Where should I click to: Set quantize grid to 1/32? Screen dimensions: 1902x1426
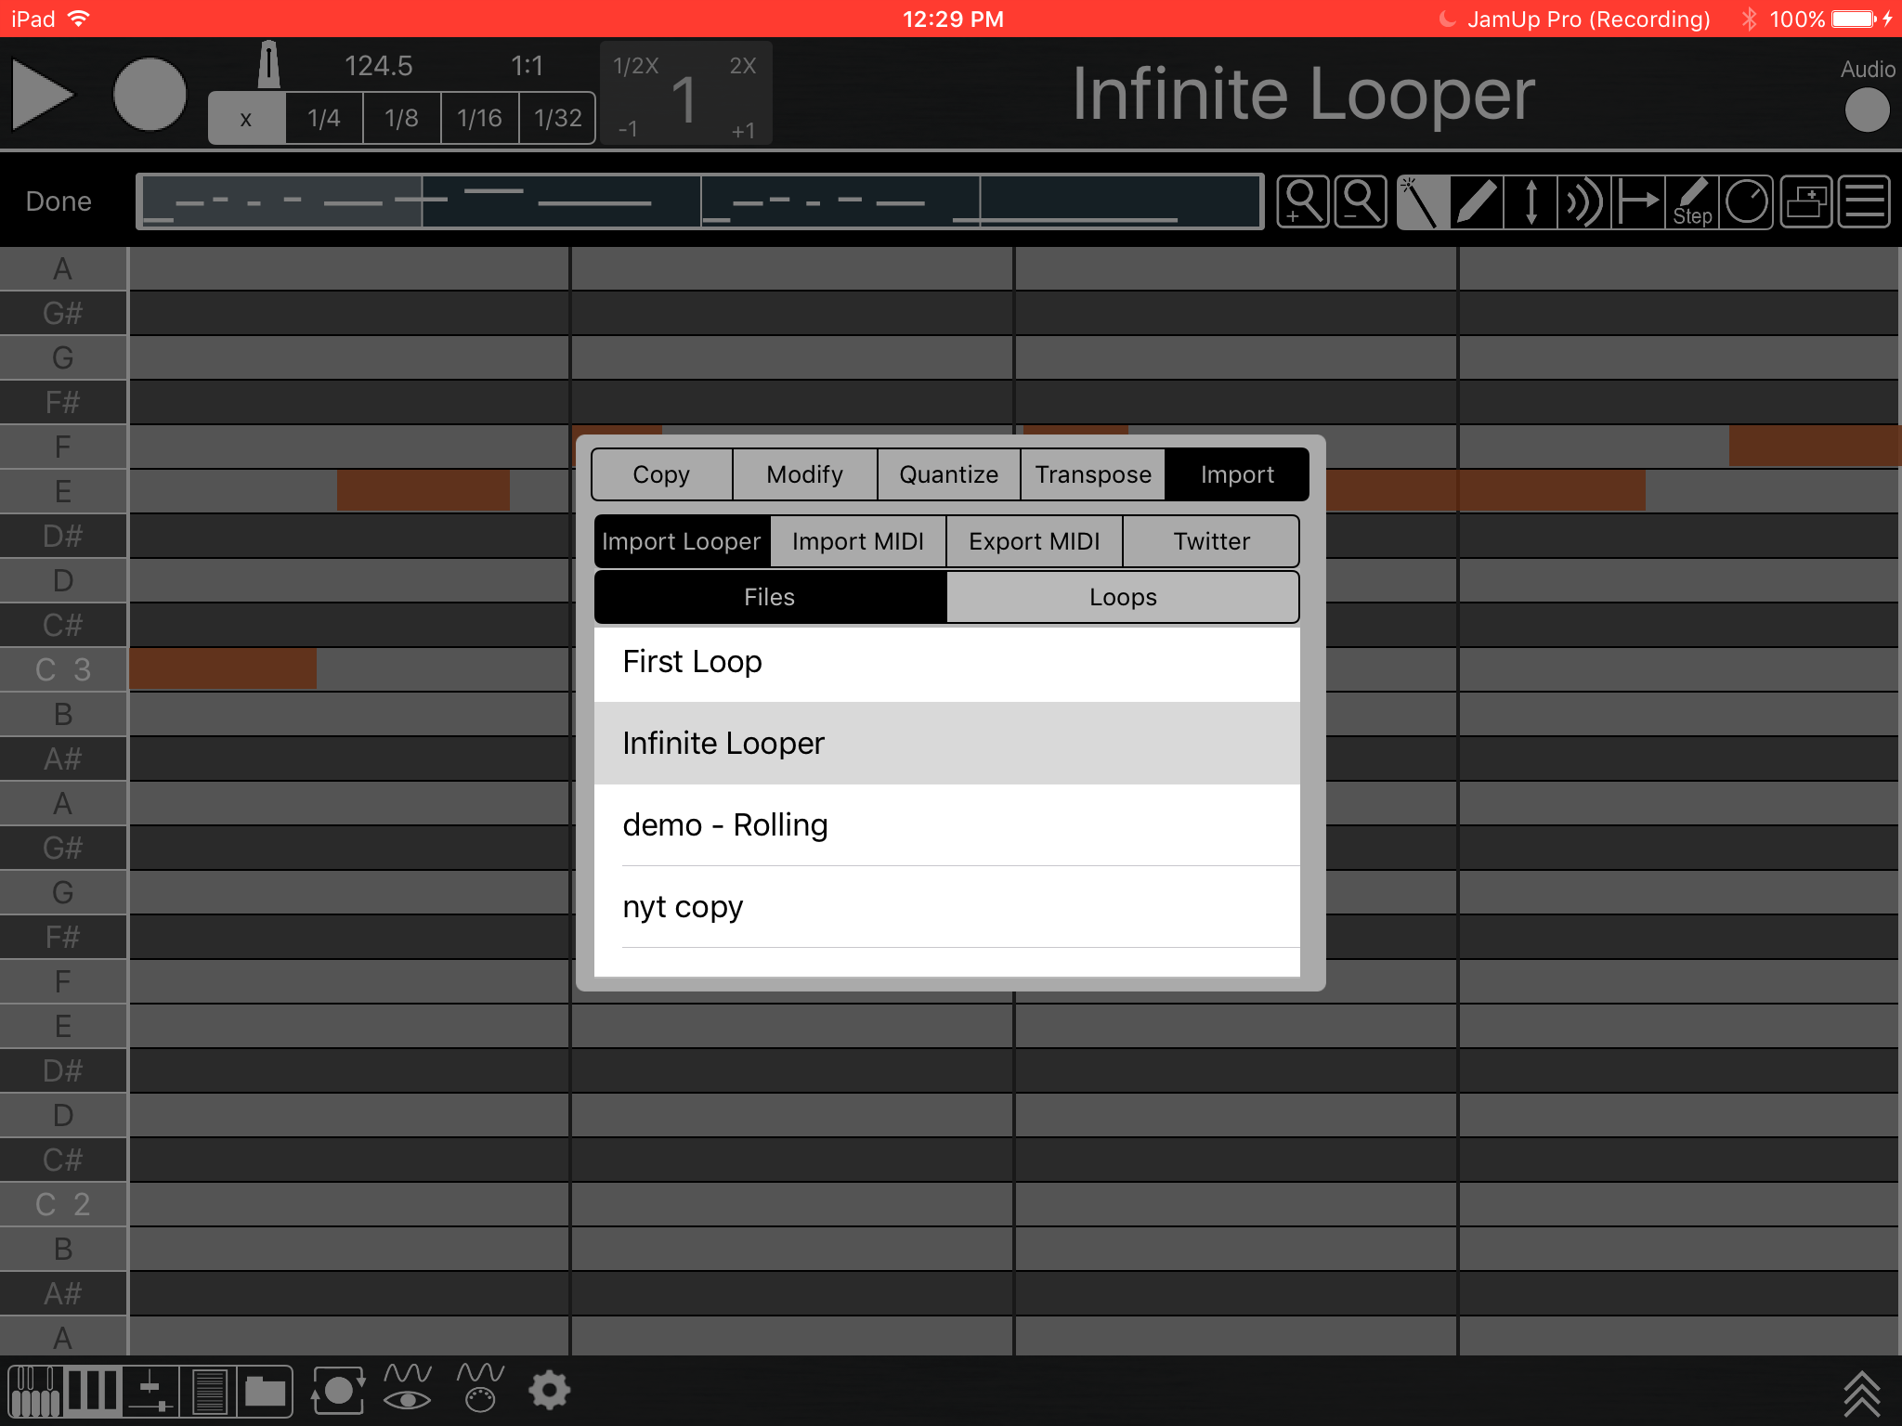[x=557, y=118]
